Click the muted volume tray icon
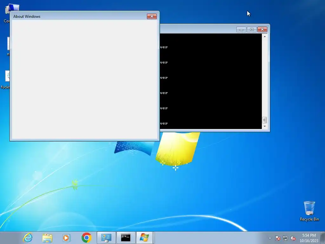 pyautogui.click(x=293, y=238)
